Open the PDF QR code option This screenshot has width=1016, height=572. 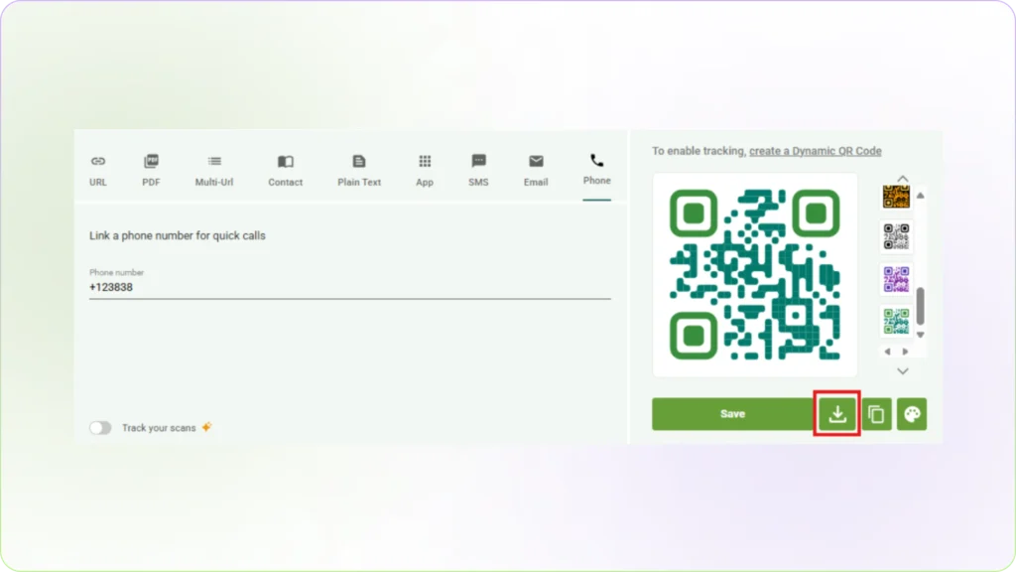(151, 169)
